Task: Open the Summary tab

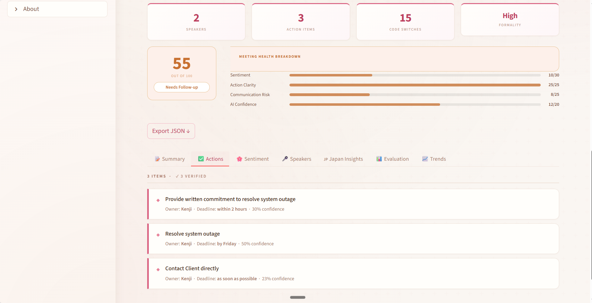Action: 170,159
